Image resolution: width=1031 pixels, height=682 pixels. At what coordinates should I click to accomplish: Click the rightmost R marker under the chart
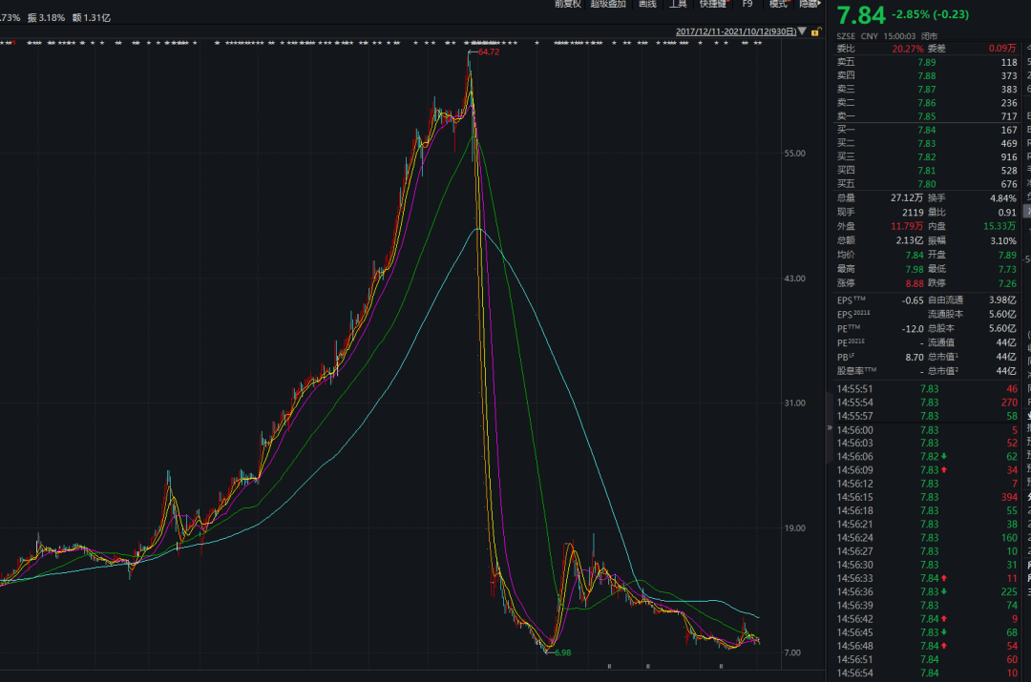tap(722, 666)
